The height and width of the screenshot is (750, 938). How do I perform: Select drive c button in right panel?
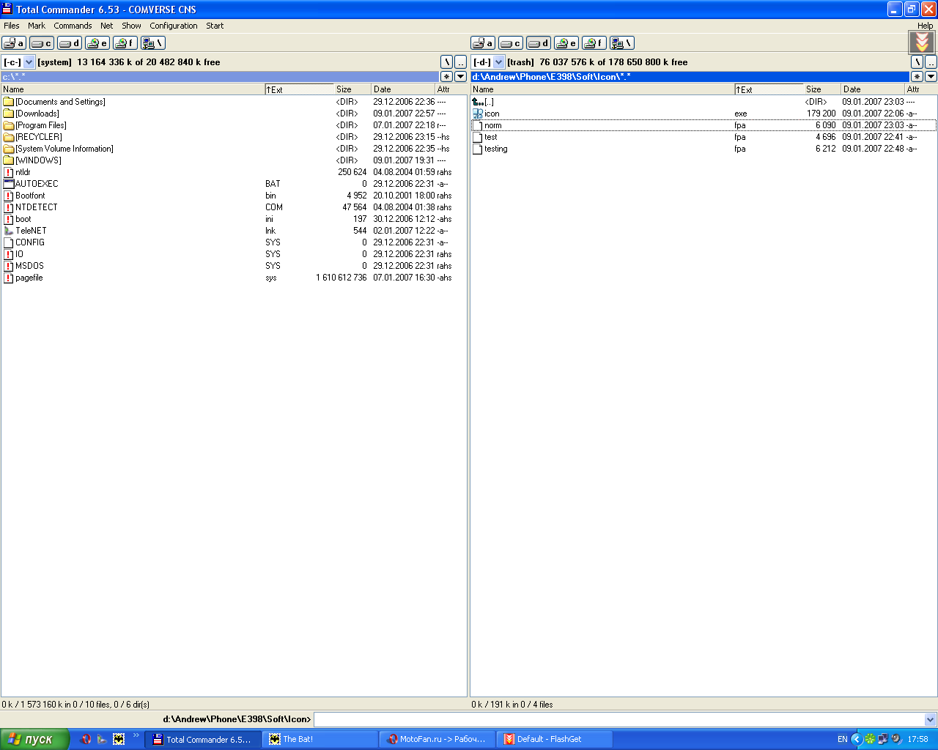(x=511, y=43)
